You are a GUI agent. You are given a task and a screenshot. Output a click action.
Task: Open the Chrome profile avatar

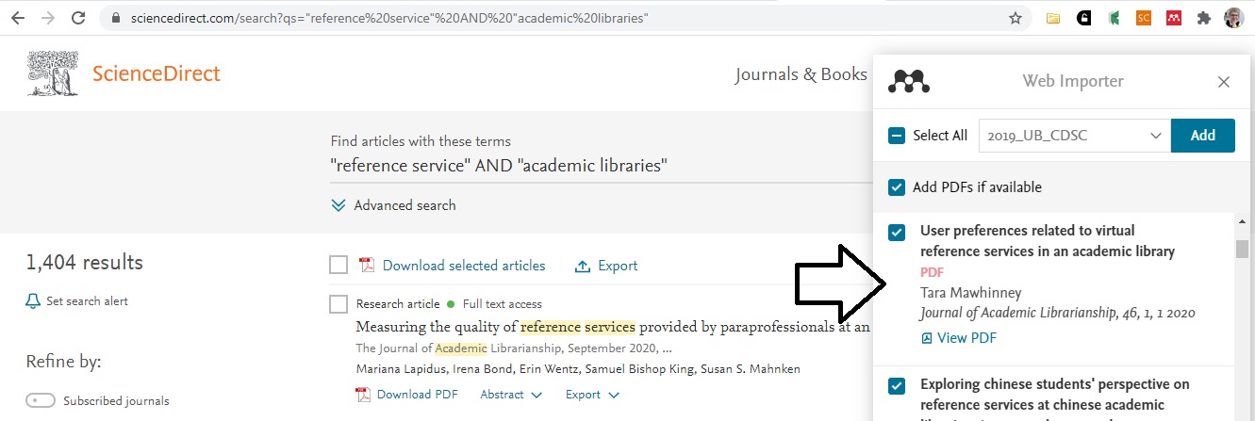(1233, 18)
